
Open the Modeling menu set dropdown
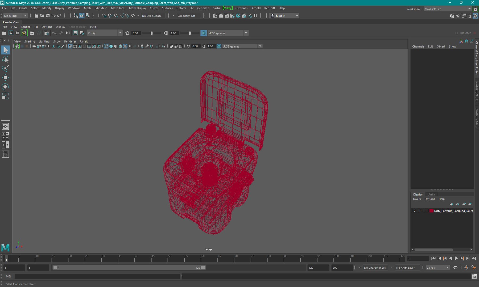(15, 16)
